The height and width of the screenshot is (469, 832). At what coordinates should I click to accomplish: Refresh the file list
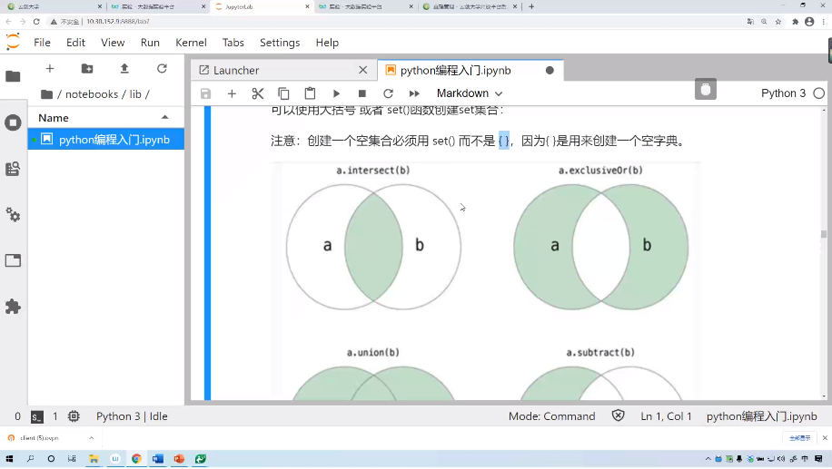pos(162,69)
